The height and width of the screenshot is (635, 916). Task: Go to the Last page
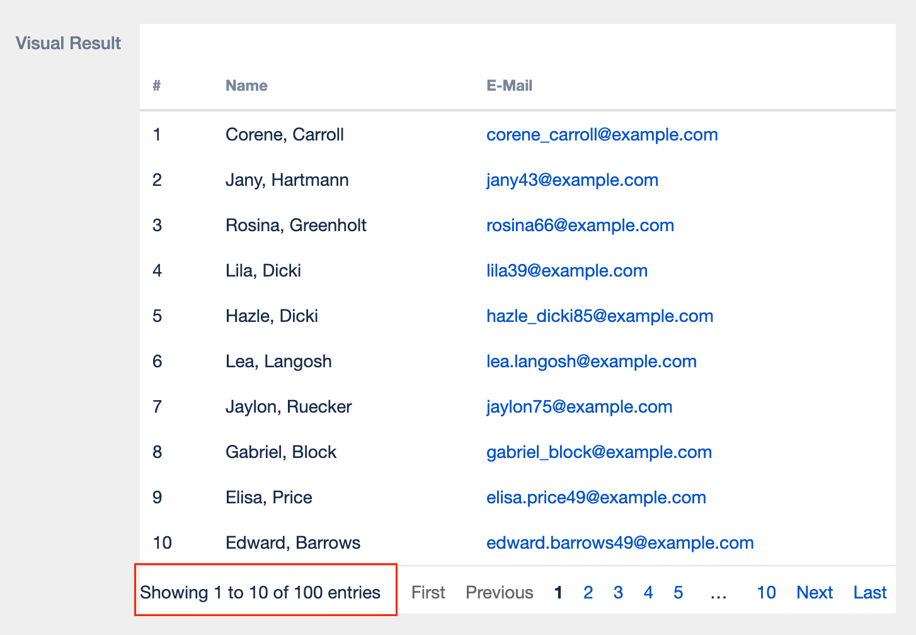pos(870,593)
